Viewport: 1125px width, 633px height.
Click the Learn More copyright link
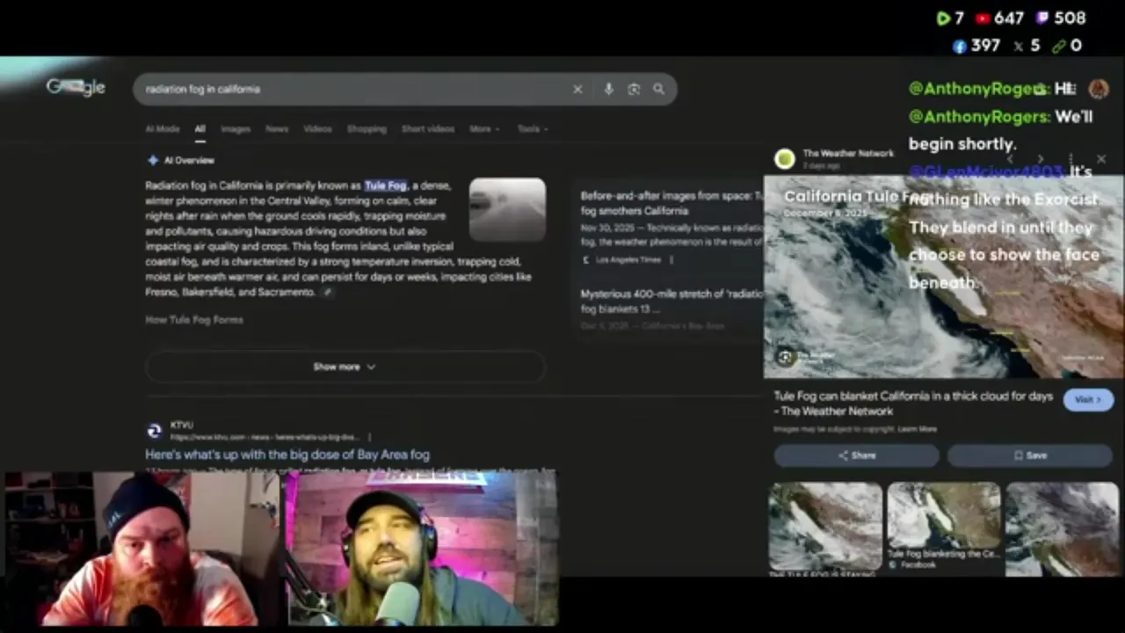tap(917, 429)
